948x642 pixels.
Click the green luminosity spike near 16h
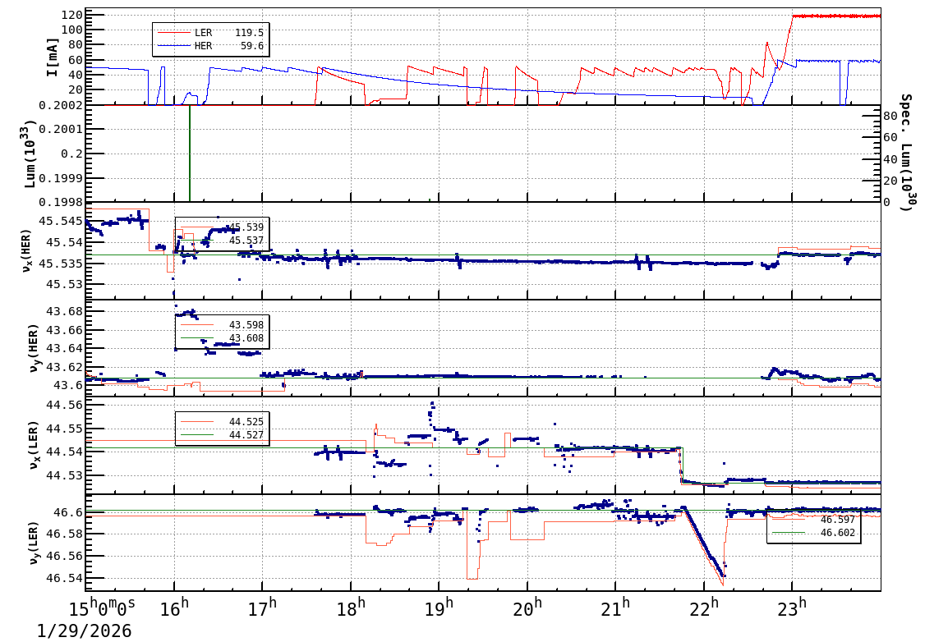coord(191,156)
